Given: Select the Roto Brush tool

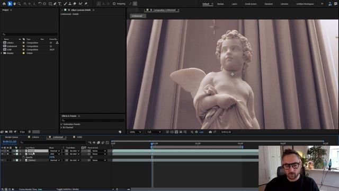Looking at the screenshot, I should [x=81, y=4].
